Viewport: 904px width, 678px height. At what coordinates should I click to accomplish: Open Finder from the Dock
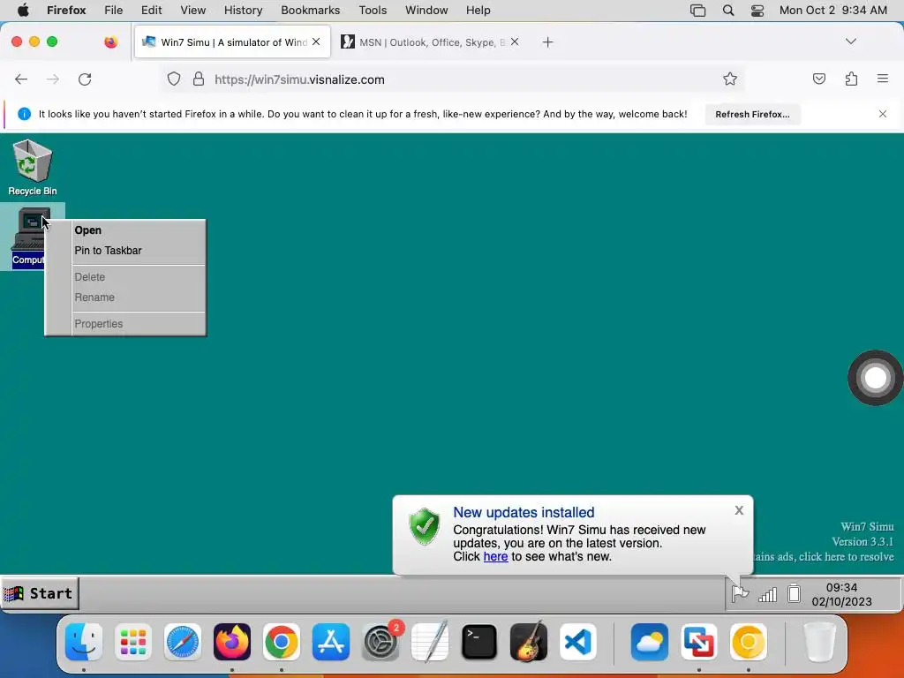(84, 642)
